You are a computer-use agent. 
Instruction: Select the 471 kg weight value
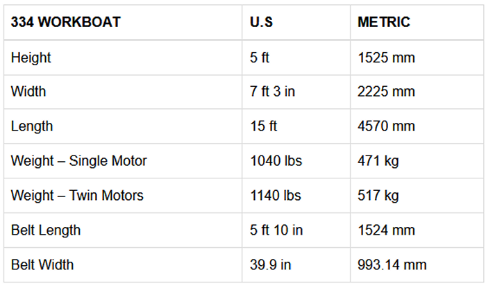[x=378, y=161]
